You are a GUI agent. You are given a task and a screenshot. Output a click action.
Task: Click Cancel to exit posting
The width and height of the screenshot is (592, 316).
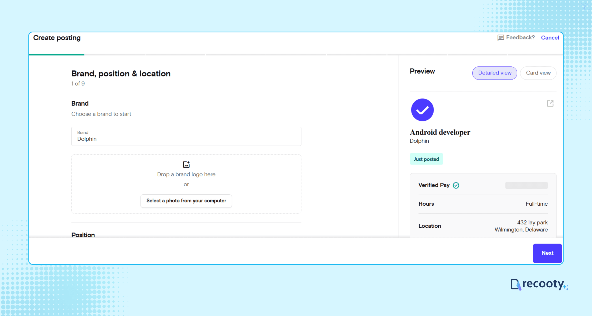pyautogui.click(x=550, y=38)
